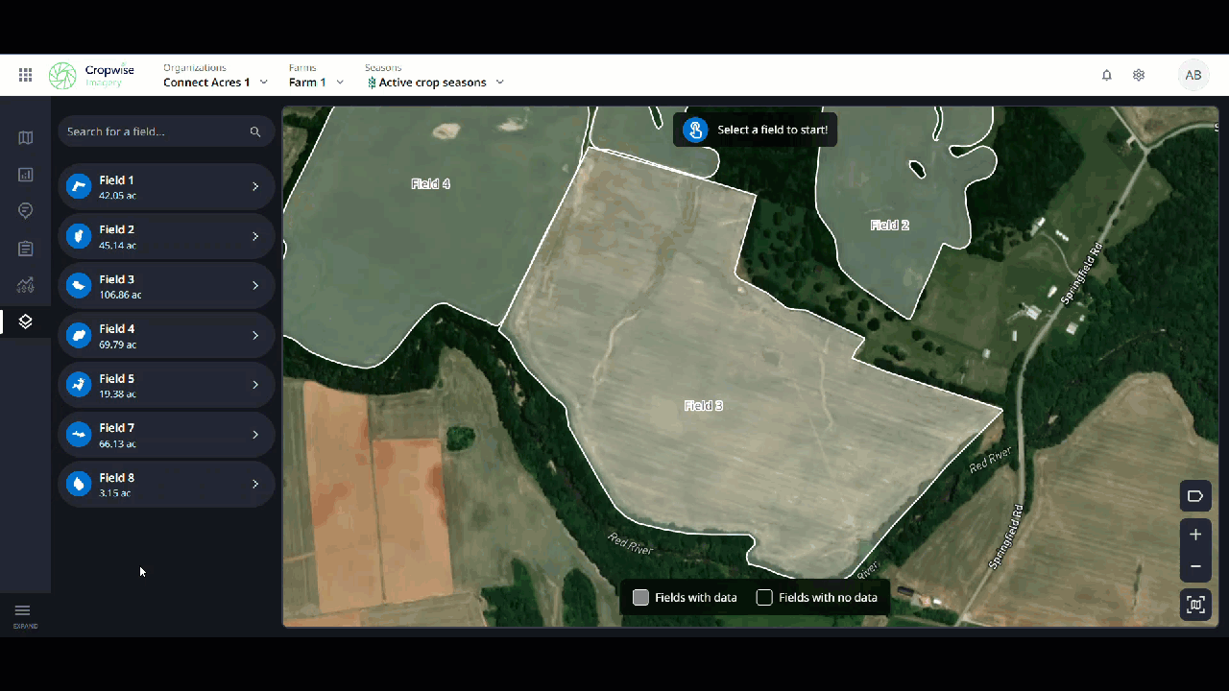Viewport: 1229px width, 691px height.
Task: Expand the sidebar with the hamburger button
Action: pyautogui.click(x=23, y=611)
